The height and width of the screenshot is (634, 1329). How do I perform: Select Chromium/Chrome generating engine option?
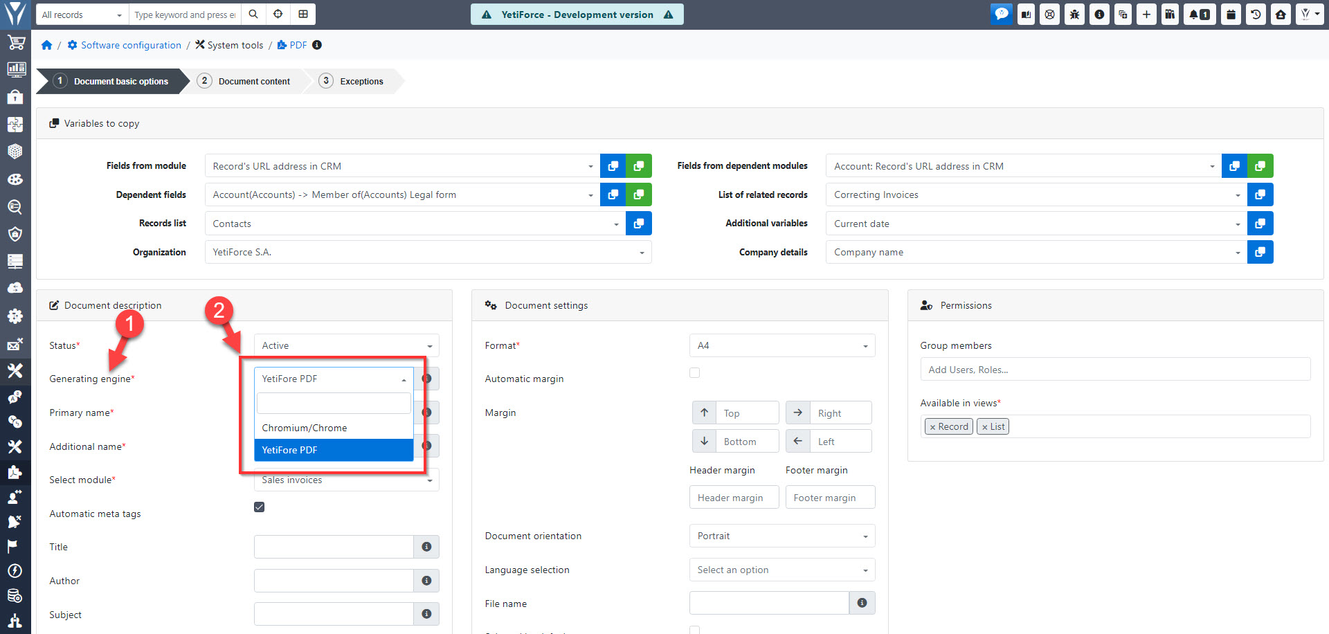[334, 428]
